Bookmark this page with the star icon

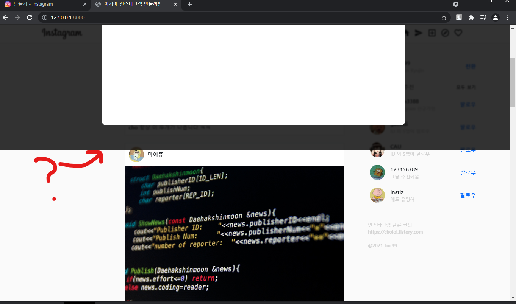coord(444,17)
